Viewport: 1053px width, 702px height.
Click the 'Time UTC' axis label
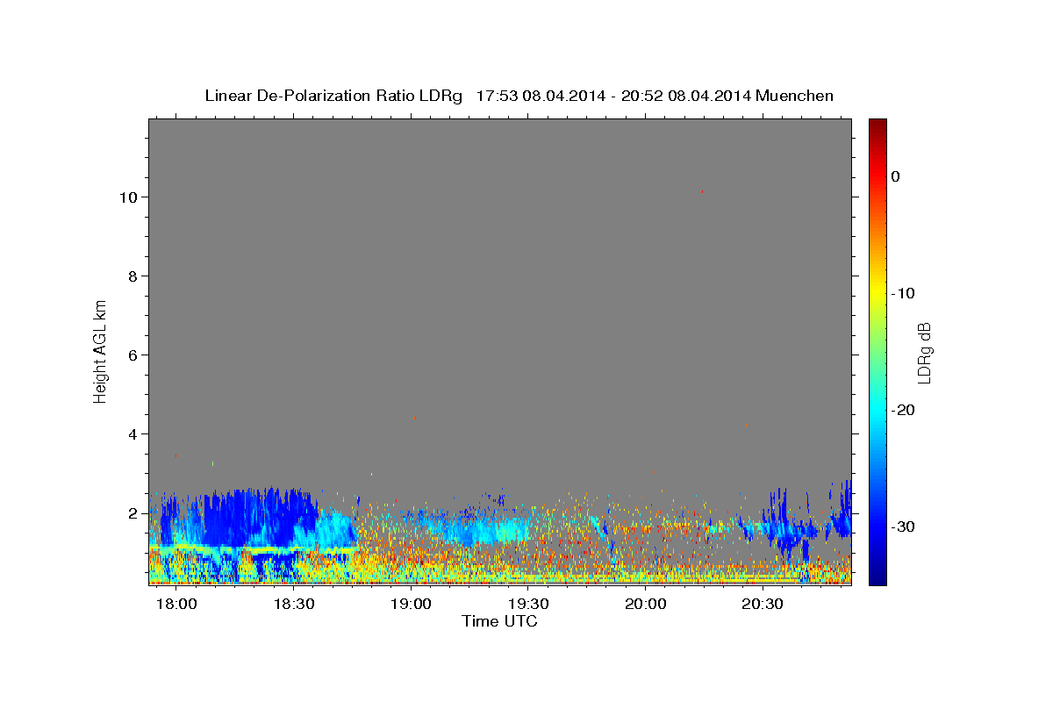point(499,621)
